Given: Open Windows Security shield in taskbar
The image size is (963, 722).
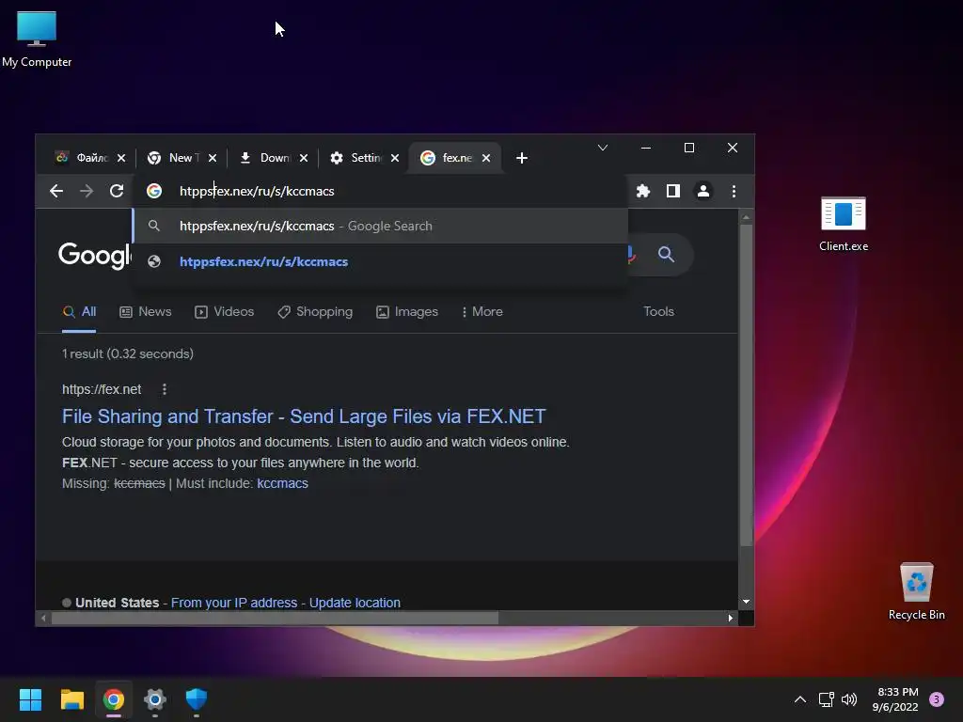Looking at the screenshot, I should (197, 699).
